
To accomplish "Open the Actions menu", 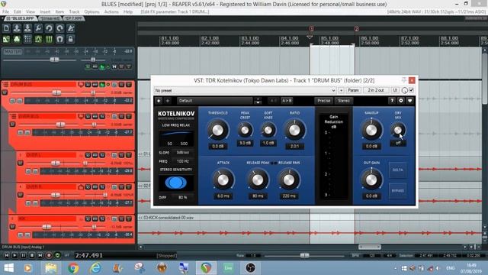I will (111, 11).
